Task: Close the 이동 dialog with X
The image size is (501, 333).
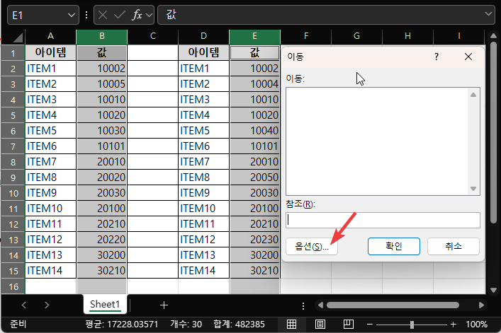Action: coord(468,57)
